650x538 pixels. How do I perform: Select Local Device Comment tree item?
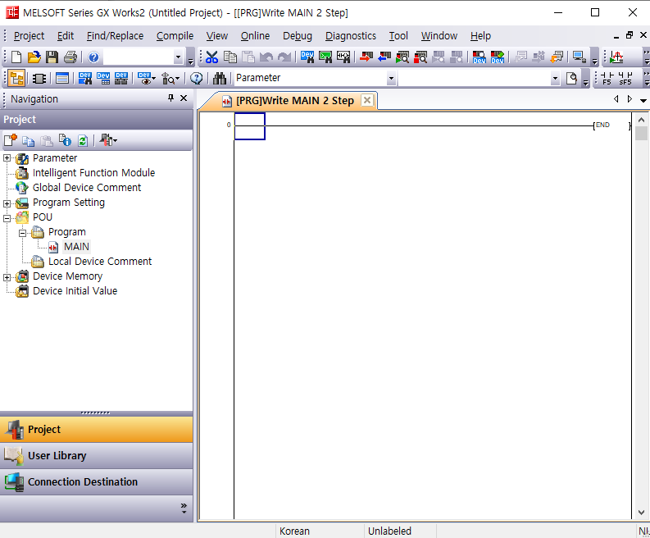100,262
